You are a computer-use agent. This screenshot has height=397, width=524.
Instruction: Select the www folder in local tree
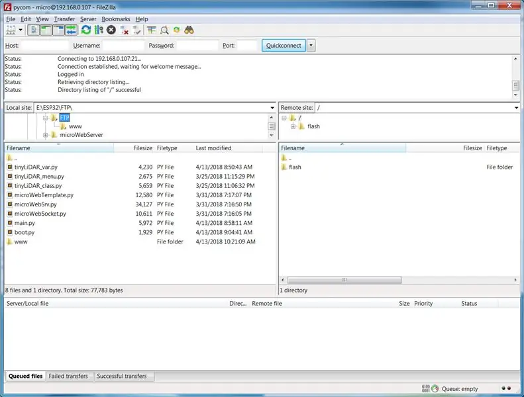pos(76,126)
